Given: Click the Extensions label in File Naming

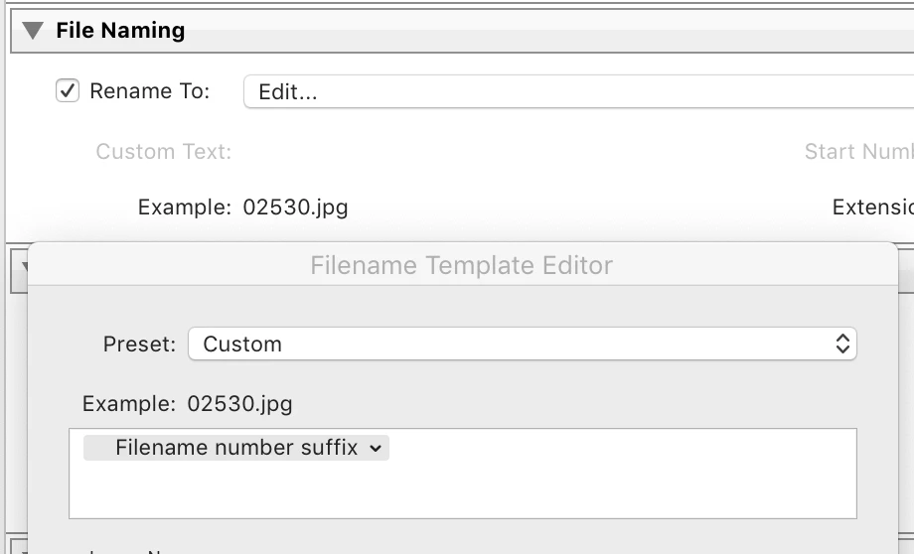Looking at the screenshot, I should (872, 208).
